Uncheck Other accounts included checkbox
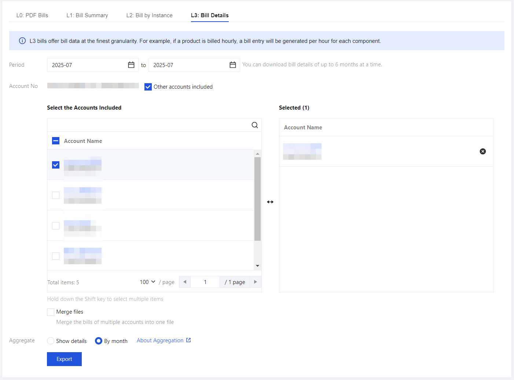 click(x=148, y=87)
